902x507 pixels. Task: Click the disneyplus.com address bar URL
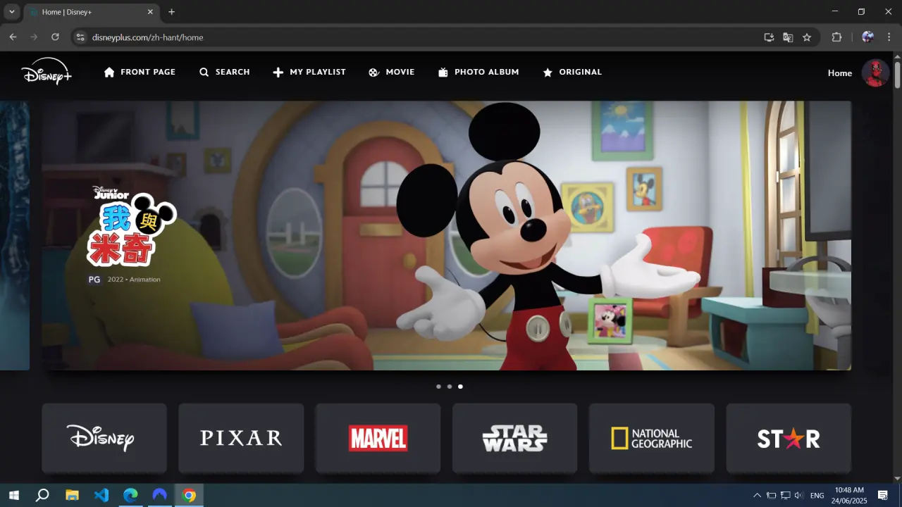148,37
